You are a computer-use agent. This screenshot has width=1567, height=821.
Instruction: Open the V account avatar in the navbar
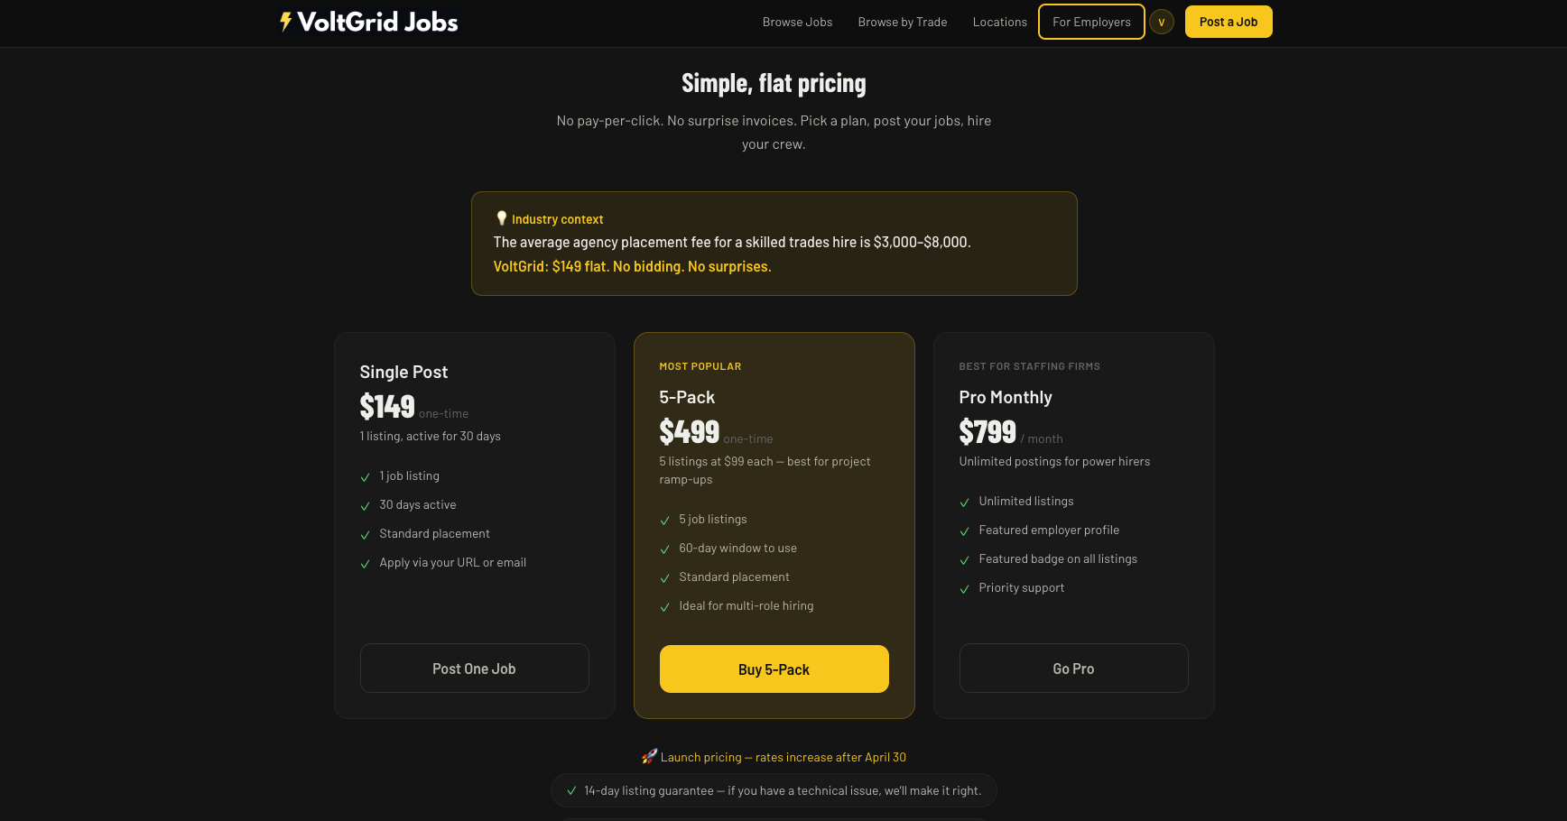1162,22
